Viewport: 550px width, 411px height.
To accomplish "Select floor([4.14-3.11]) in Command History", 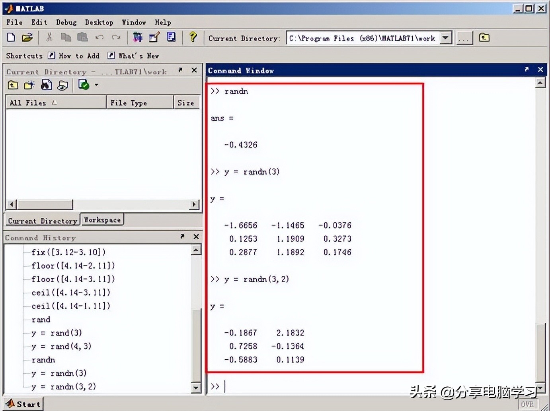I will (x=73, y=279).
